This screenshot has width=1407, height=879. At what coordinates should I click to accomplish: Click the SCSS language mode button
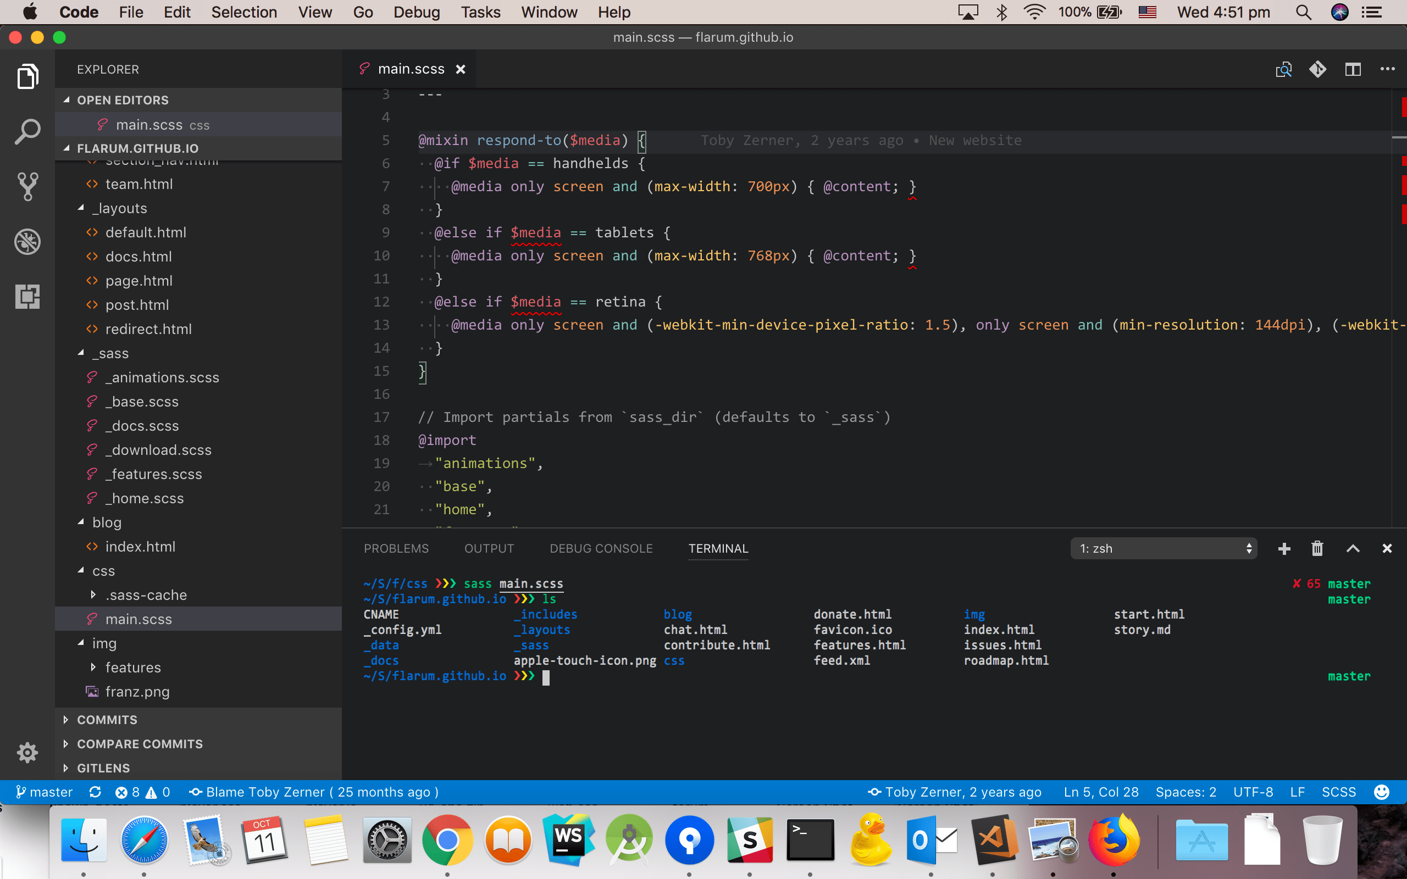point(1338,792)
